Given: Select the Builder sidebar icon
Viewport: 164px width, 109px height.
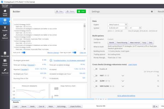Looking at the screenshot, I should pyautogui.click(x=5, y=21).
